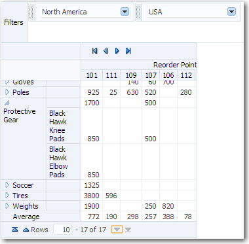Expand the Gloves row
Viewport: 249px width, 244px height.
click(x=7, y=82)
